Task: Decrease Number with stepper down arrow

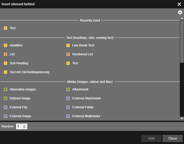Action: 24,128
